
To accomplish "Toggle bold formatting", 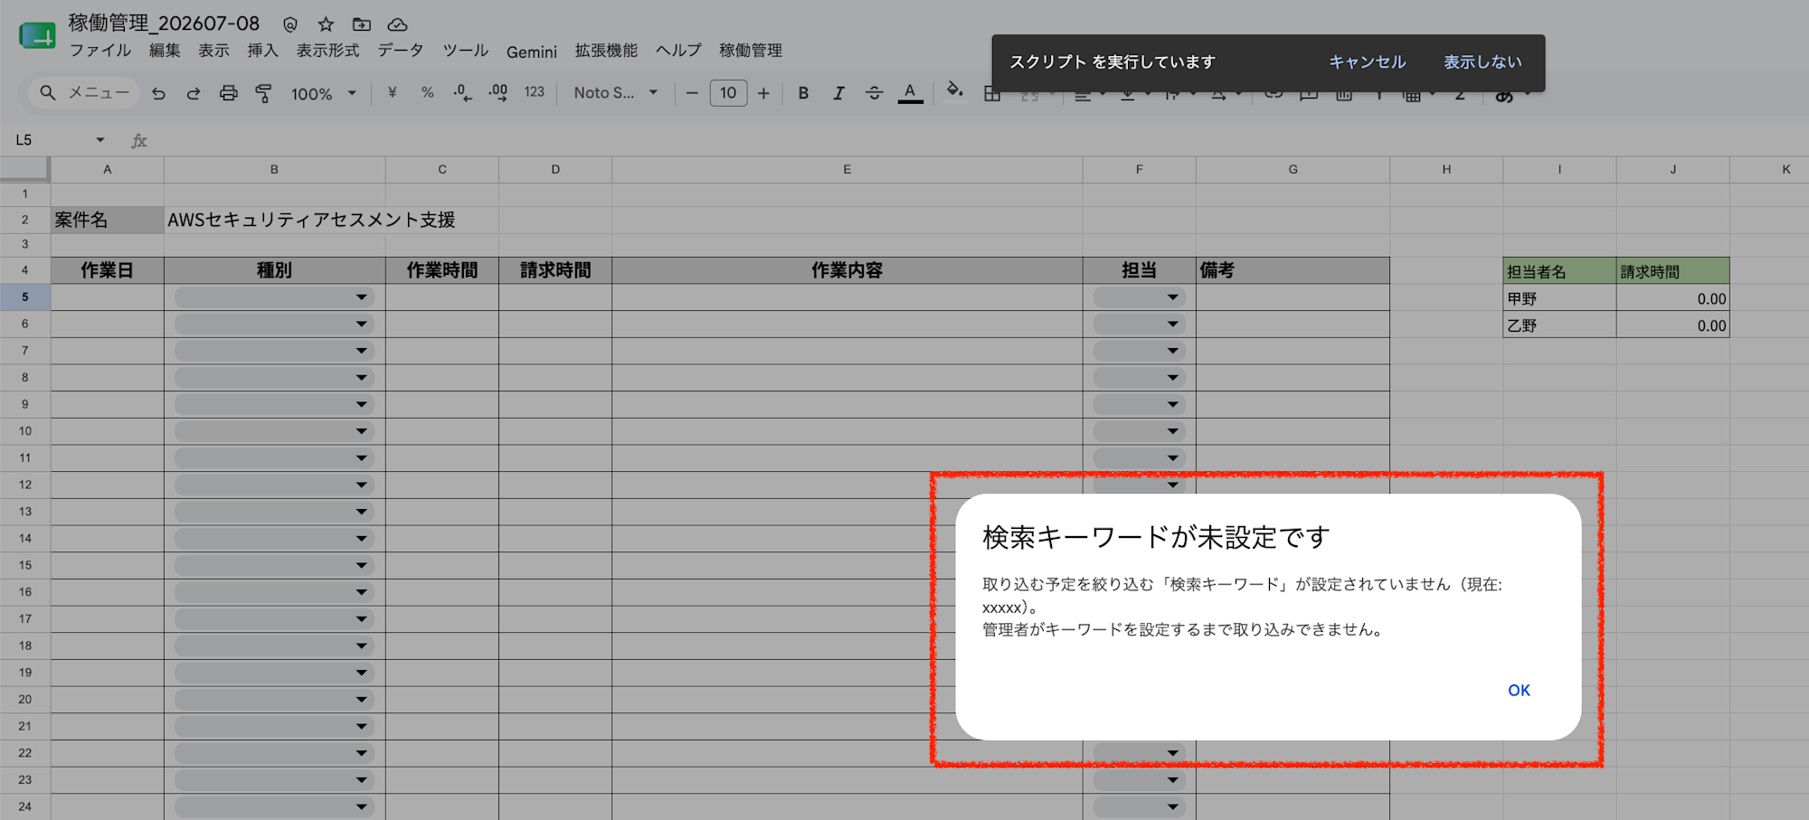I will (x=803, y=93).
